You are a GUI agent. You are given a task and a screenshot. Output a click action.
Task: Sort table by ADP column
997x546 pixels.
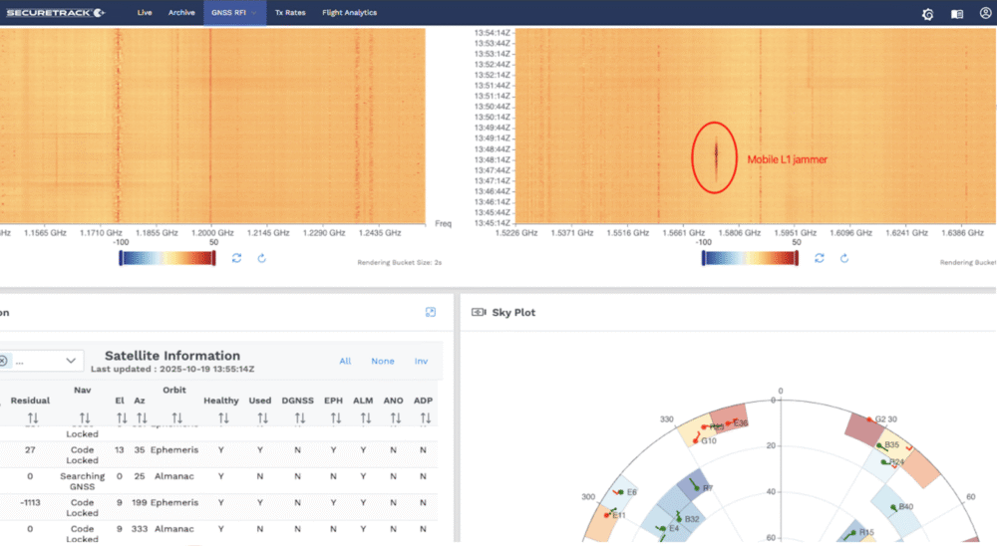tap(426, 418)
